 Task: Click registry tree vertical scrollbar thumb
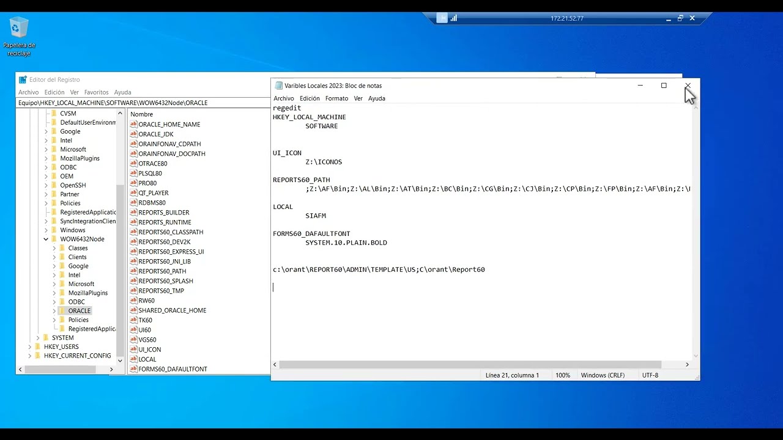120,272
